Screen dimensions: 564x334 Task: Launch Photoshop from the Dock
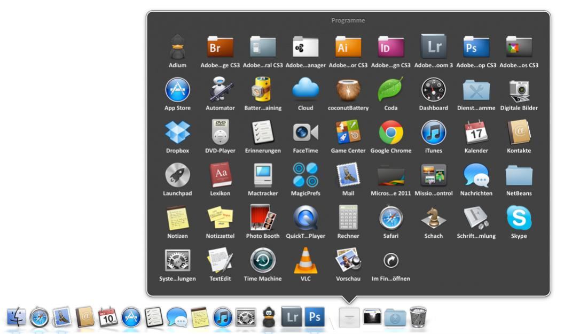(x=315, y=317)
